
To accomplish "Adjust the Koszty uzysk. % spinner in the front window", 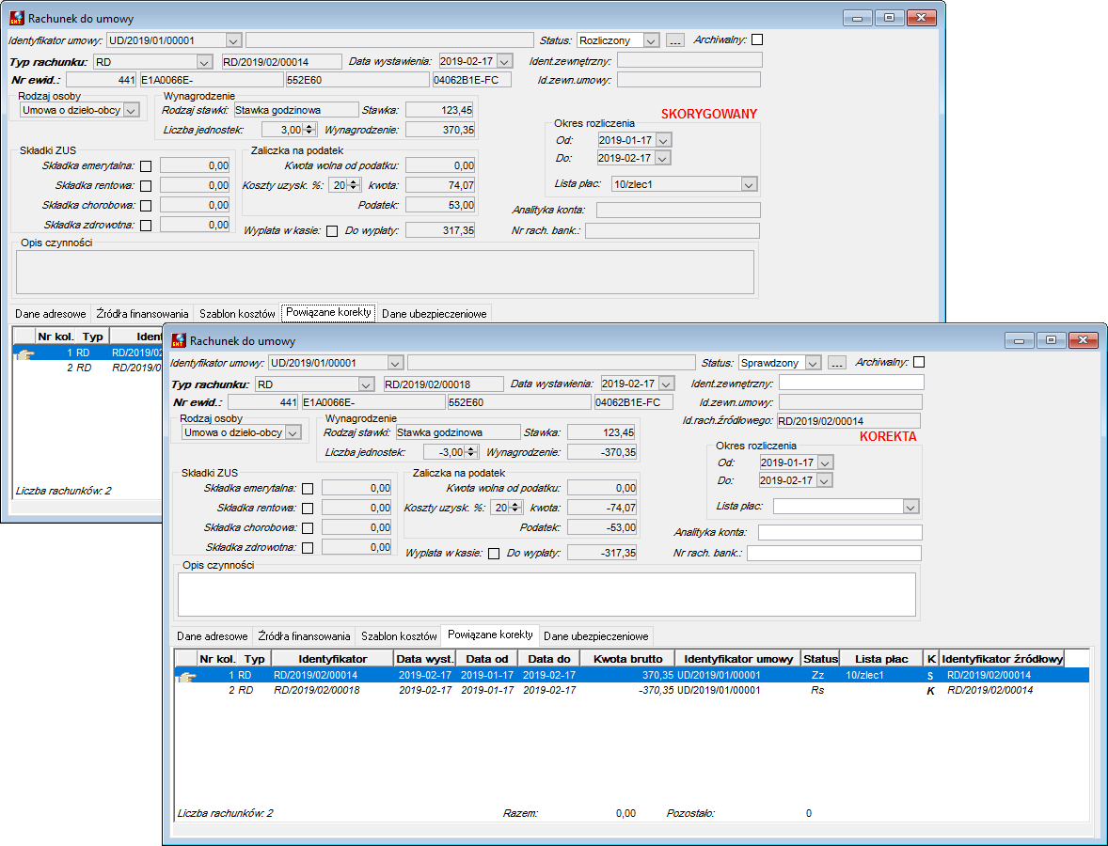I will click(x=515, y=508).
